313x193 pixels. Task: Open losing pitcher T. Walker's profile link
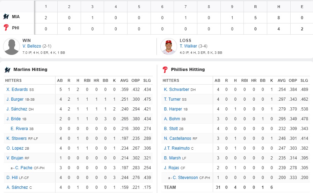coord(188,46)
